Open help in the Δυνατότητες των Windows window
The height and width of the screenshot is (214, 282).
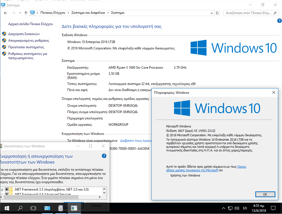[104, 156]
